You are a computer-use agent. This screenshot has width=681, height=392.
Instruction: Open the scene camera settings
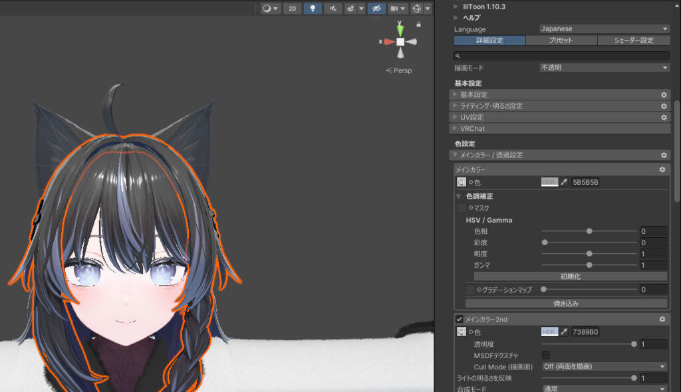point(398,9)
